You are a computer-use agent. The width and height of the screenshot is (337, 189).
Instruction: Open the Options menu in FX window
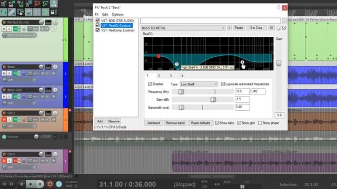tap(117, 14)
